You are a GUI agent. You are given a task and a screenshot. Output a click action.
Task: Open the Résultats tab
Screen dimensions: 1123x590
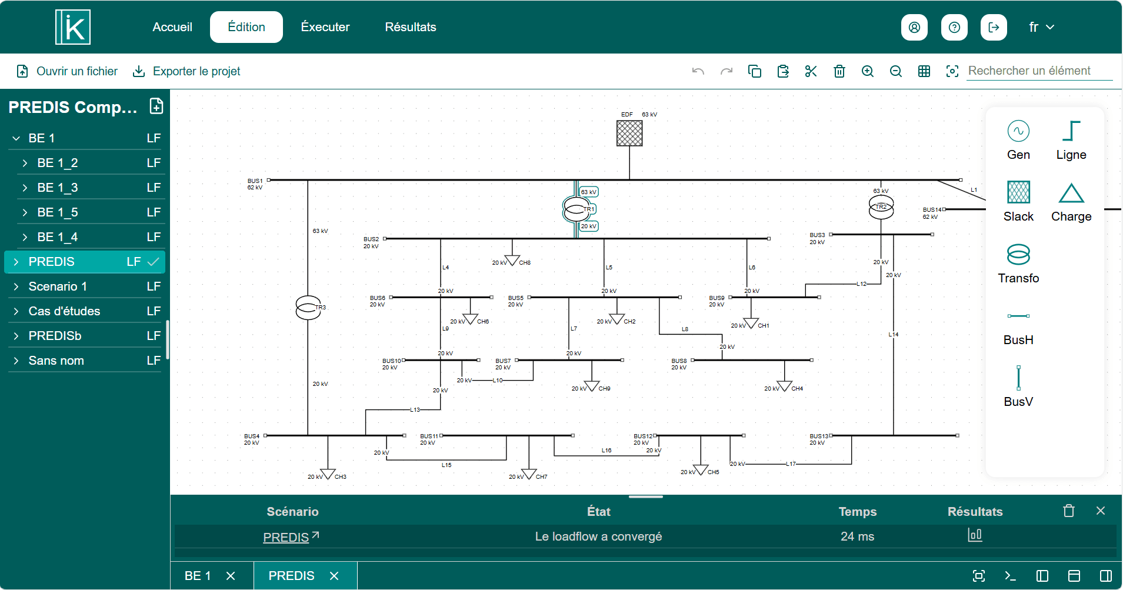point(411,27)
